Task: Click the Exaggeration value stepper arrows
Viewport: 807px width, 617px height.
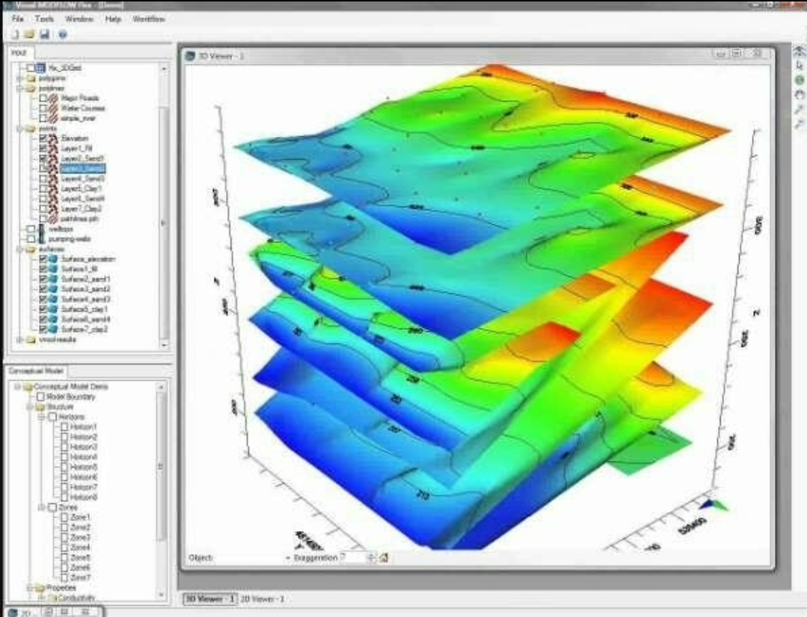Action: point(371,557)
